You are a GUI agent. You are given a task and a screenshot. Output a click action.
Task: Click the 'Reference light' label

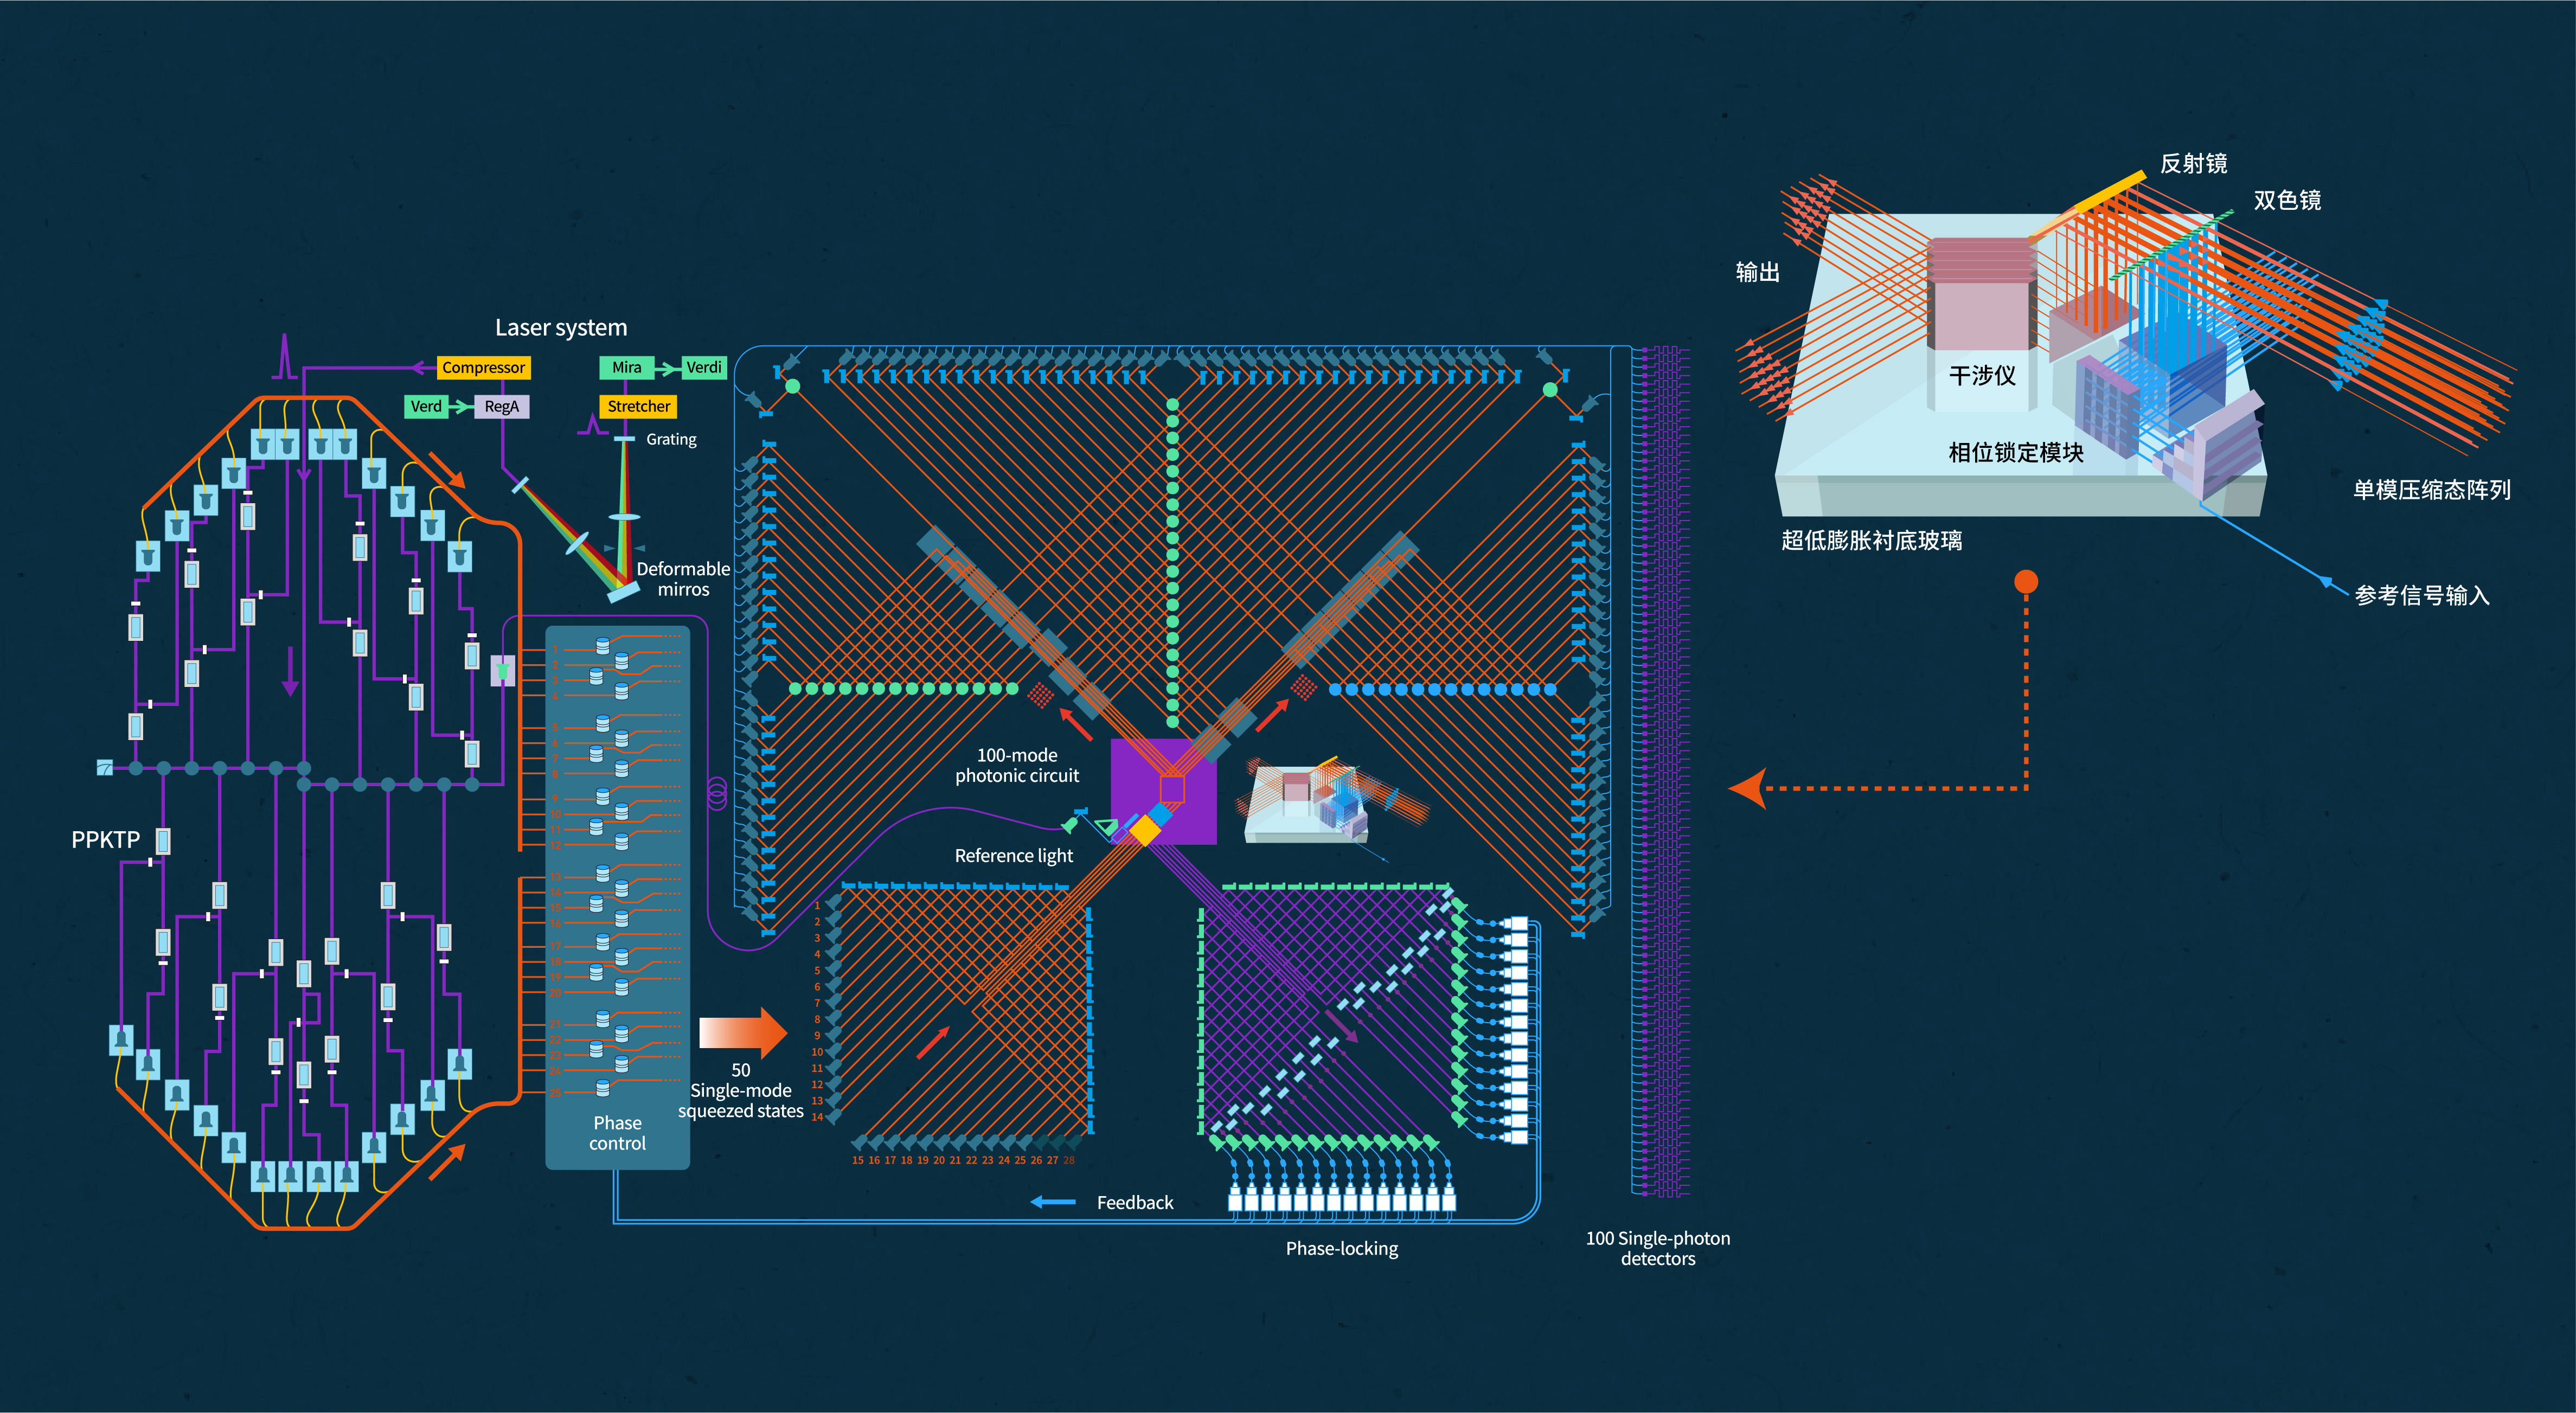(1013, 856)
